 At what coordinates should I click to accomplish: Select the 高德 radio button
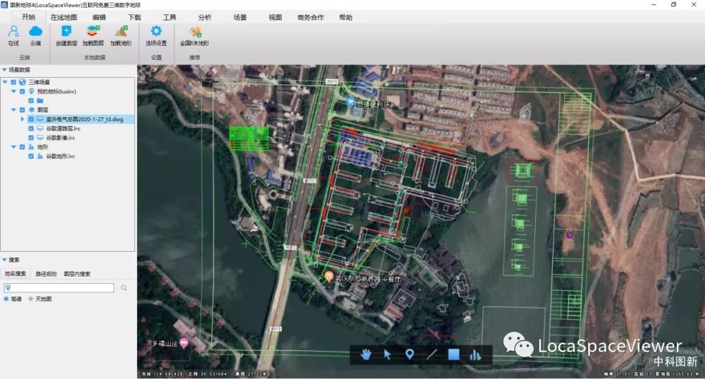pyautogui.click(x=7, y=299)
